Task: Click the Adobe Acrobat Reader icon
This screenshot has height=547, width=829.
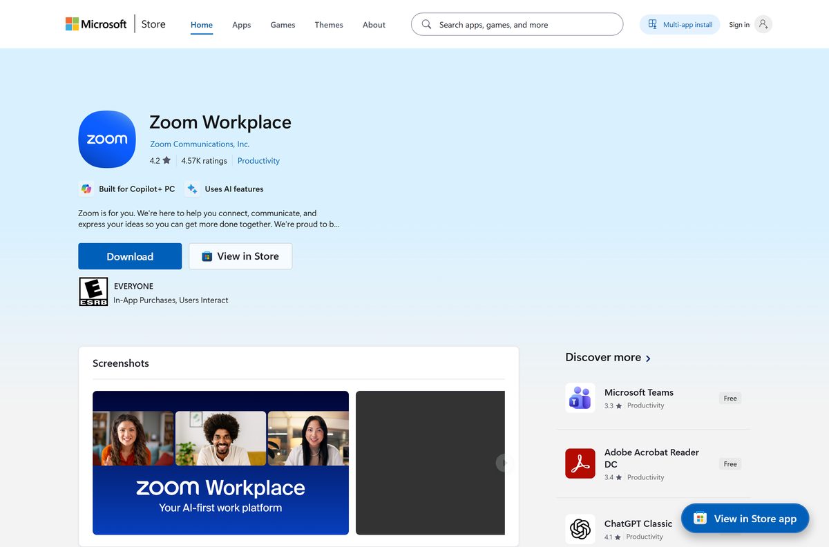Action: coord(580,463)
